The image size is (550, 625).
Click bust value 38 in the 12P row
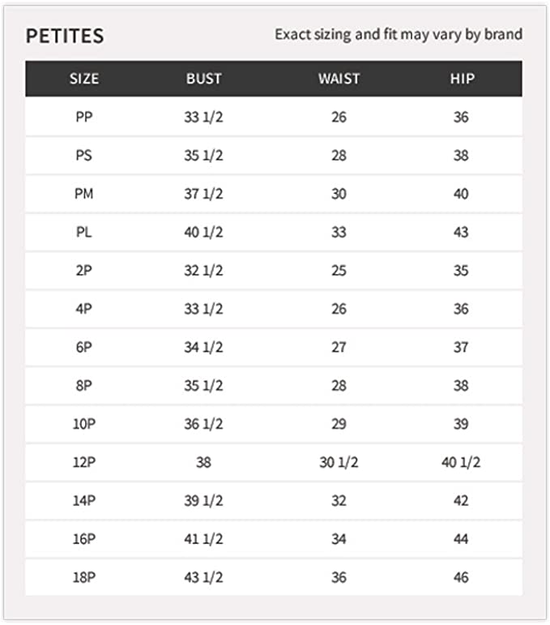pos(203,462)
